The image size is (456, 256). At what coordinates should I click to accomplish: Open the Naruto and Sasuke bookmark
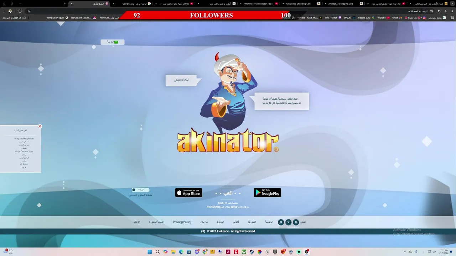(83, 17)
